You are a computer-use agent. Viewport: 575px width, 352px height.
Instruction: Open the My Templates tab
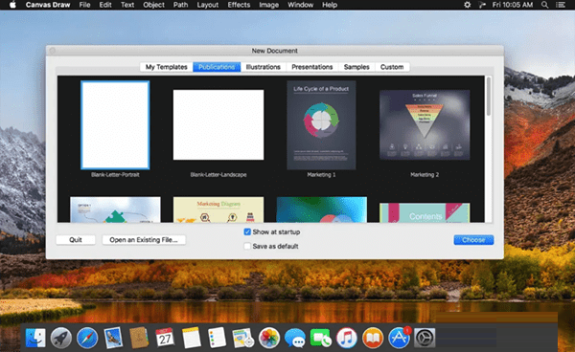tap(167, 67)
